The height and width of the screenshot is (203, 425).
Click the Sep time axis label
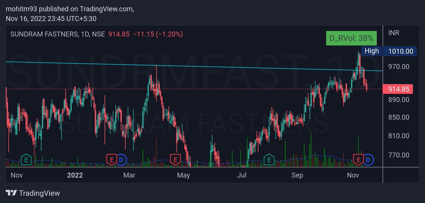[x=298, y=175]
